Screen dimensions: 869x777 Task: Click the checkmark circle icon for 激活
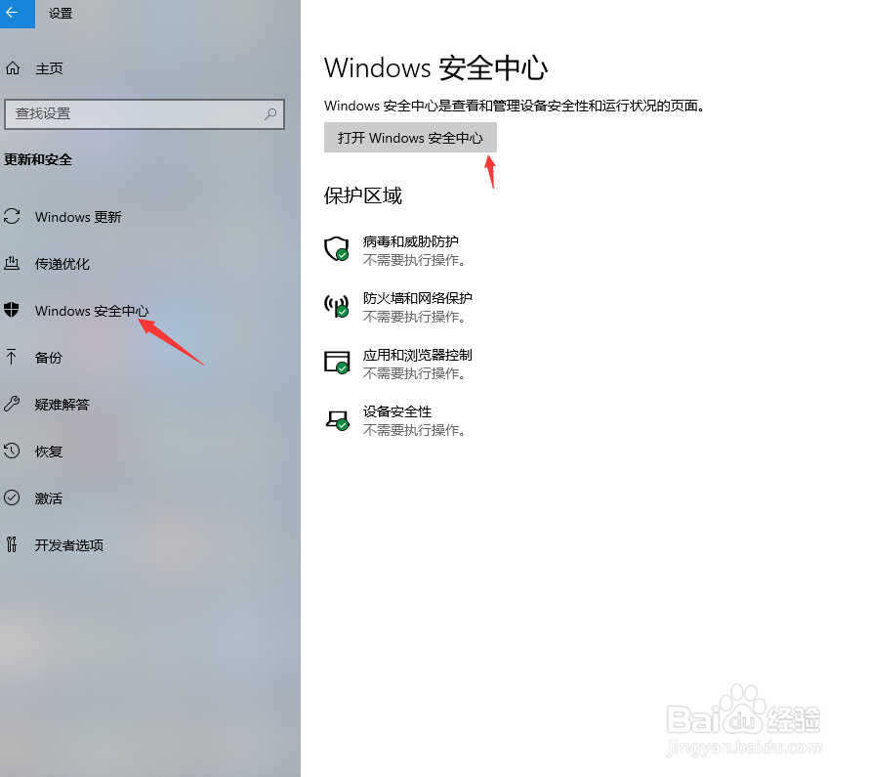[x=12, y=497]
